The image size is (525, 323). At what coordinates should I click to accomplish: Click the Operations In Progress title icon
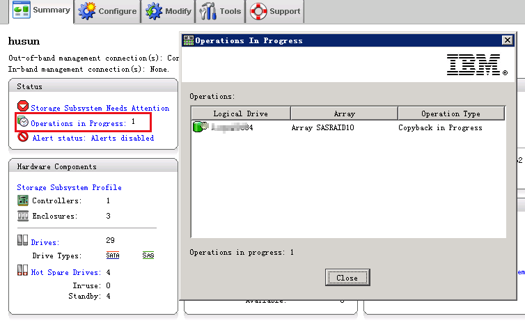(189, 40)
